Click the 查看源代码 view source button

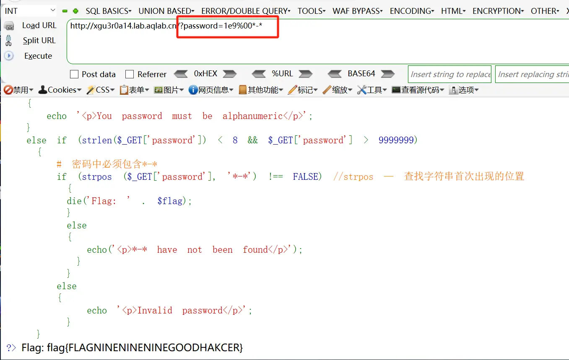[x=417, y=90]
